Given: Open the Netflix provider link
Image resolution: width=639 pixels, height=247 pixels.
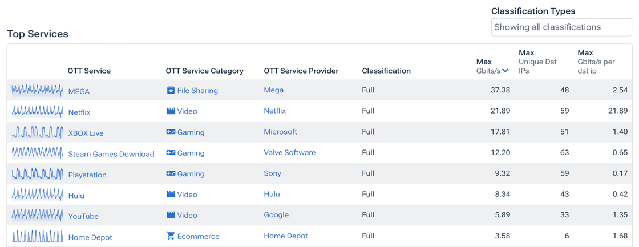Looking at the screenshot, I should pos(275,111).
